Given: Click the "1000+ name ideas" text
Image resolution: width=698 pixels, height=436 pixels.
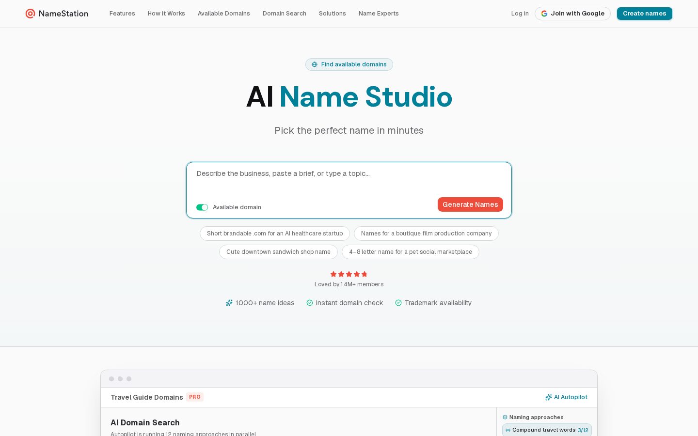Looking at the screenshot, I should [265, 303].
